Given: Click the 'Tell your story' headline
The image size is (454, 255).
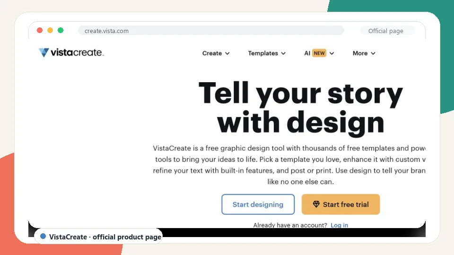Looking at the screenshot, I should point(301,93).
